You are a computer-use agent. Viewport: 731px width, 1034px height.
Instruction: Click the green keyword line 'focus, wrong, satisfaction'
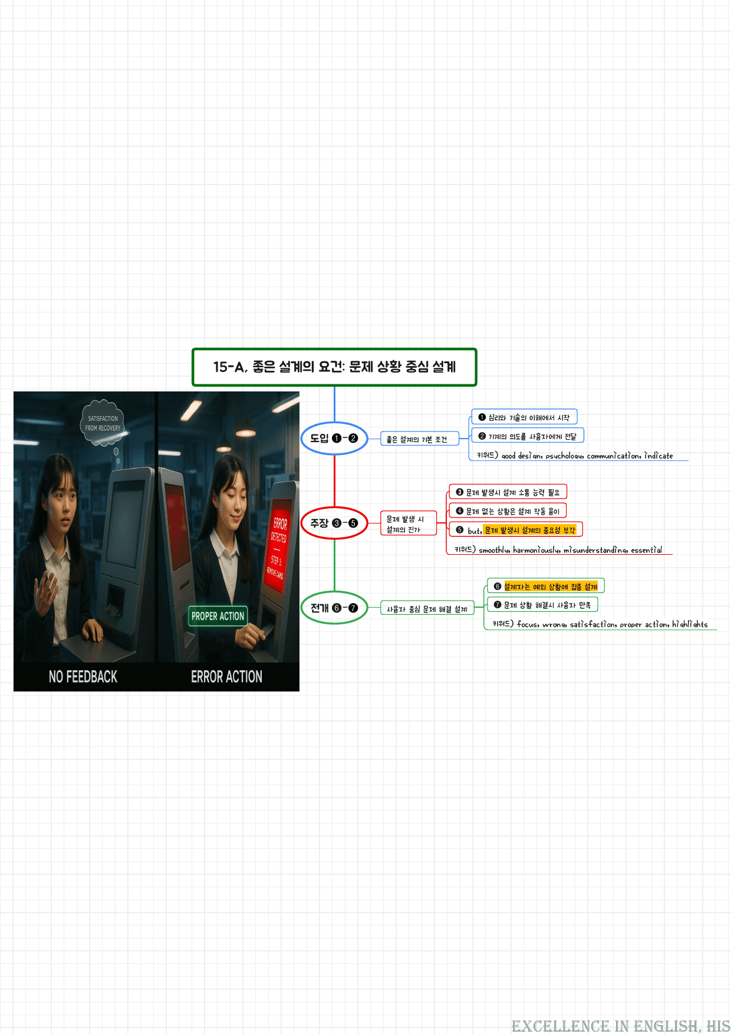[x=601, y=624]
